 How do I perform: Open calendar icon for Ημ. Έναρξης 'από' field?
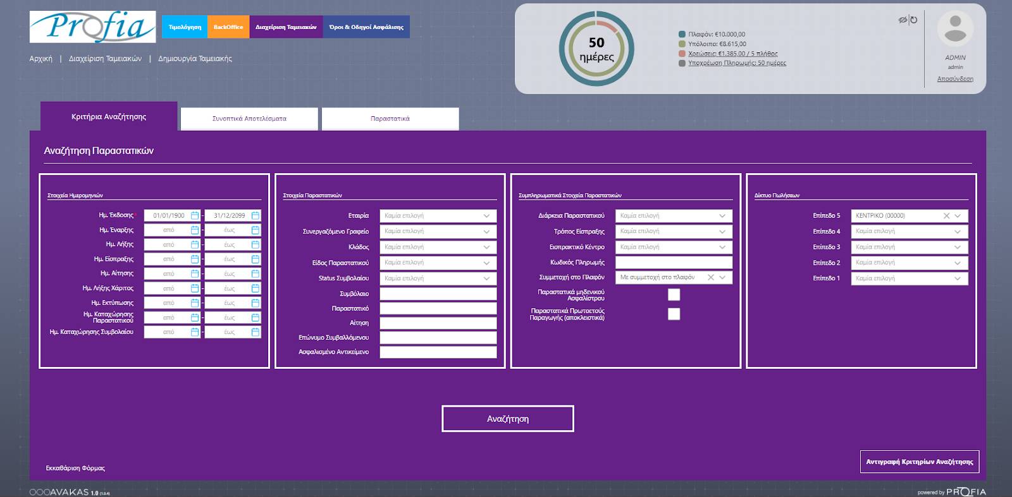coord(195,231)
